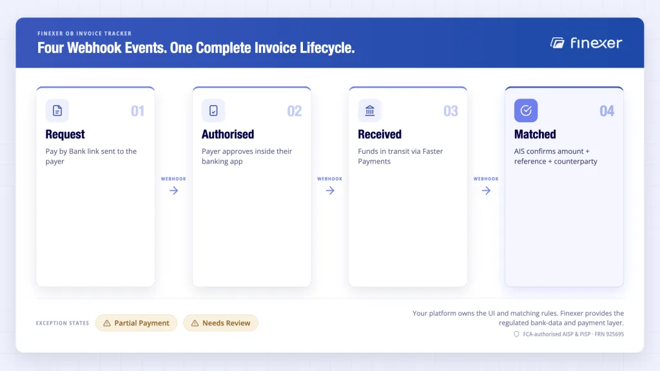Click the warning icon in Partial Payment
Screen dimensions: 660x371
pos(107,323)
